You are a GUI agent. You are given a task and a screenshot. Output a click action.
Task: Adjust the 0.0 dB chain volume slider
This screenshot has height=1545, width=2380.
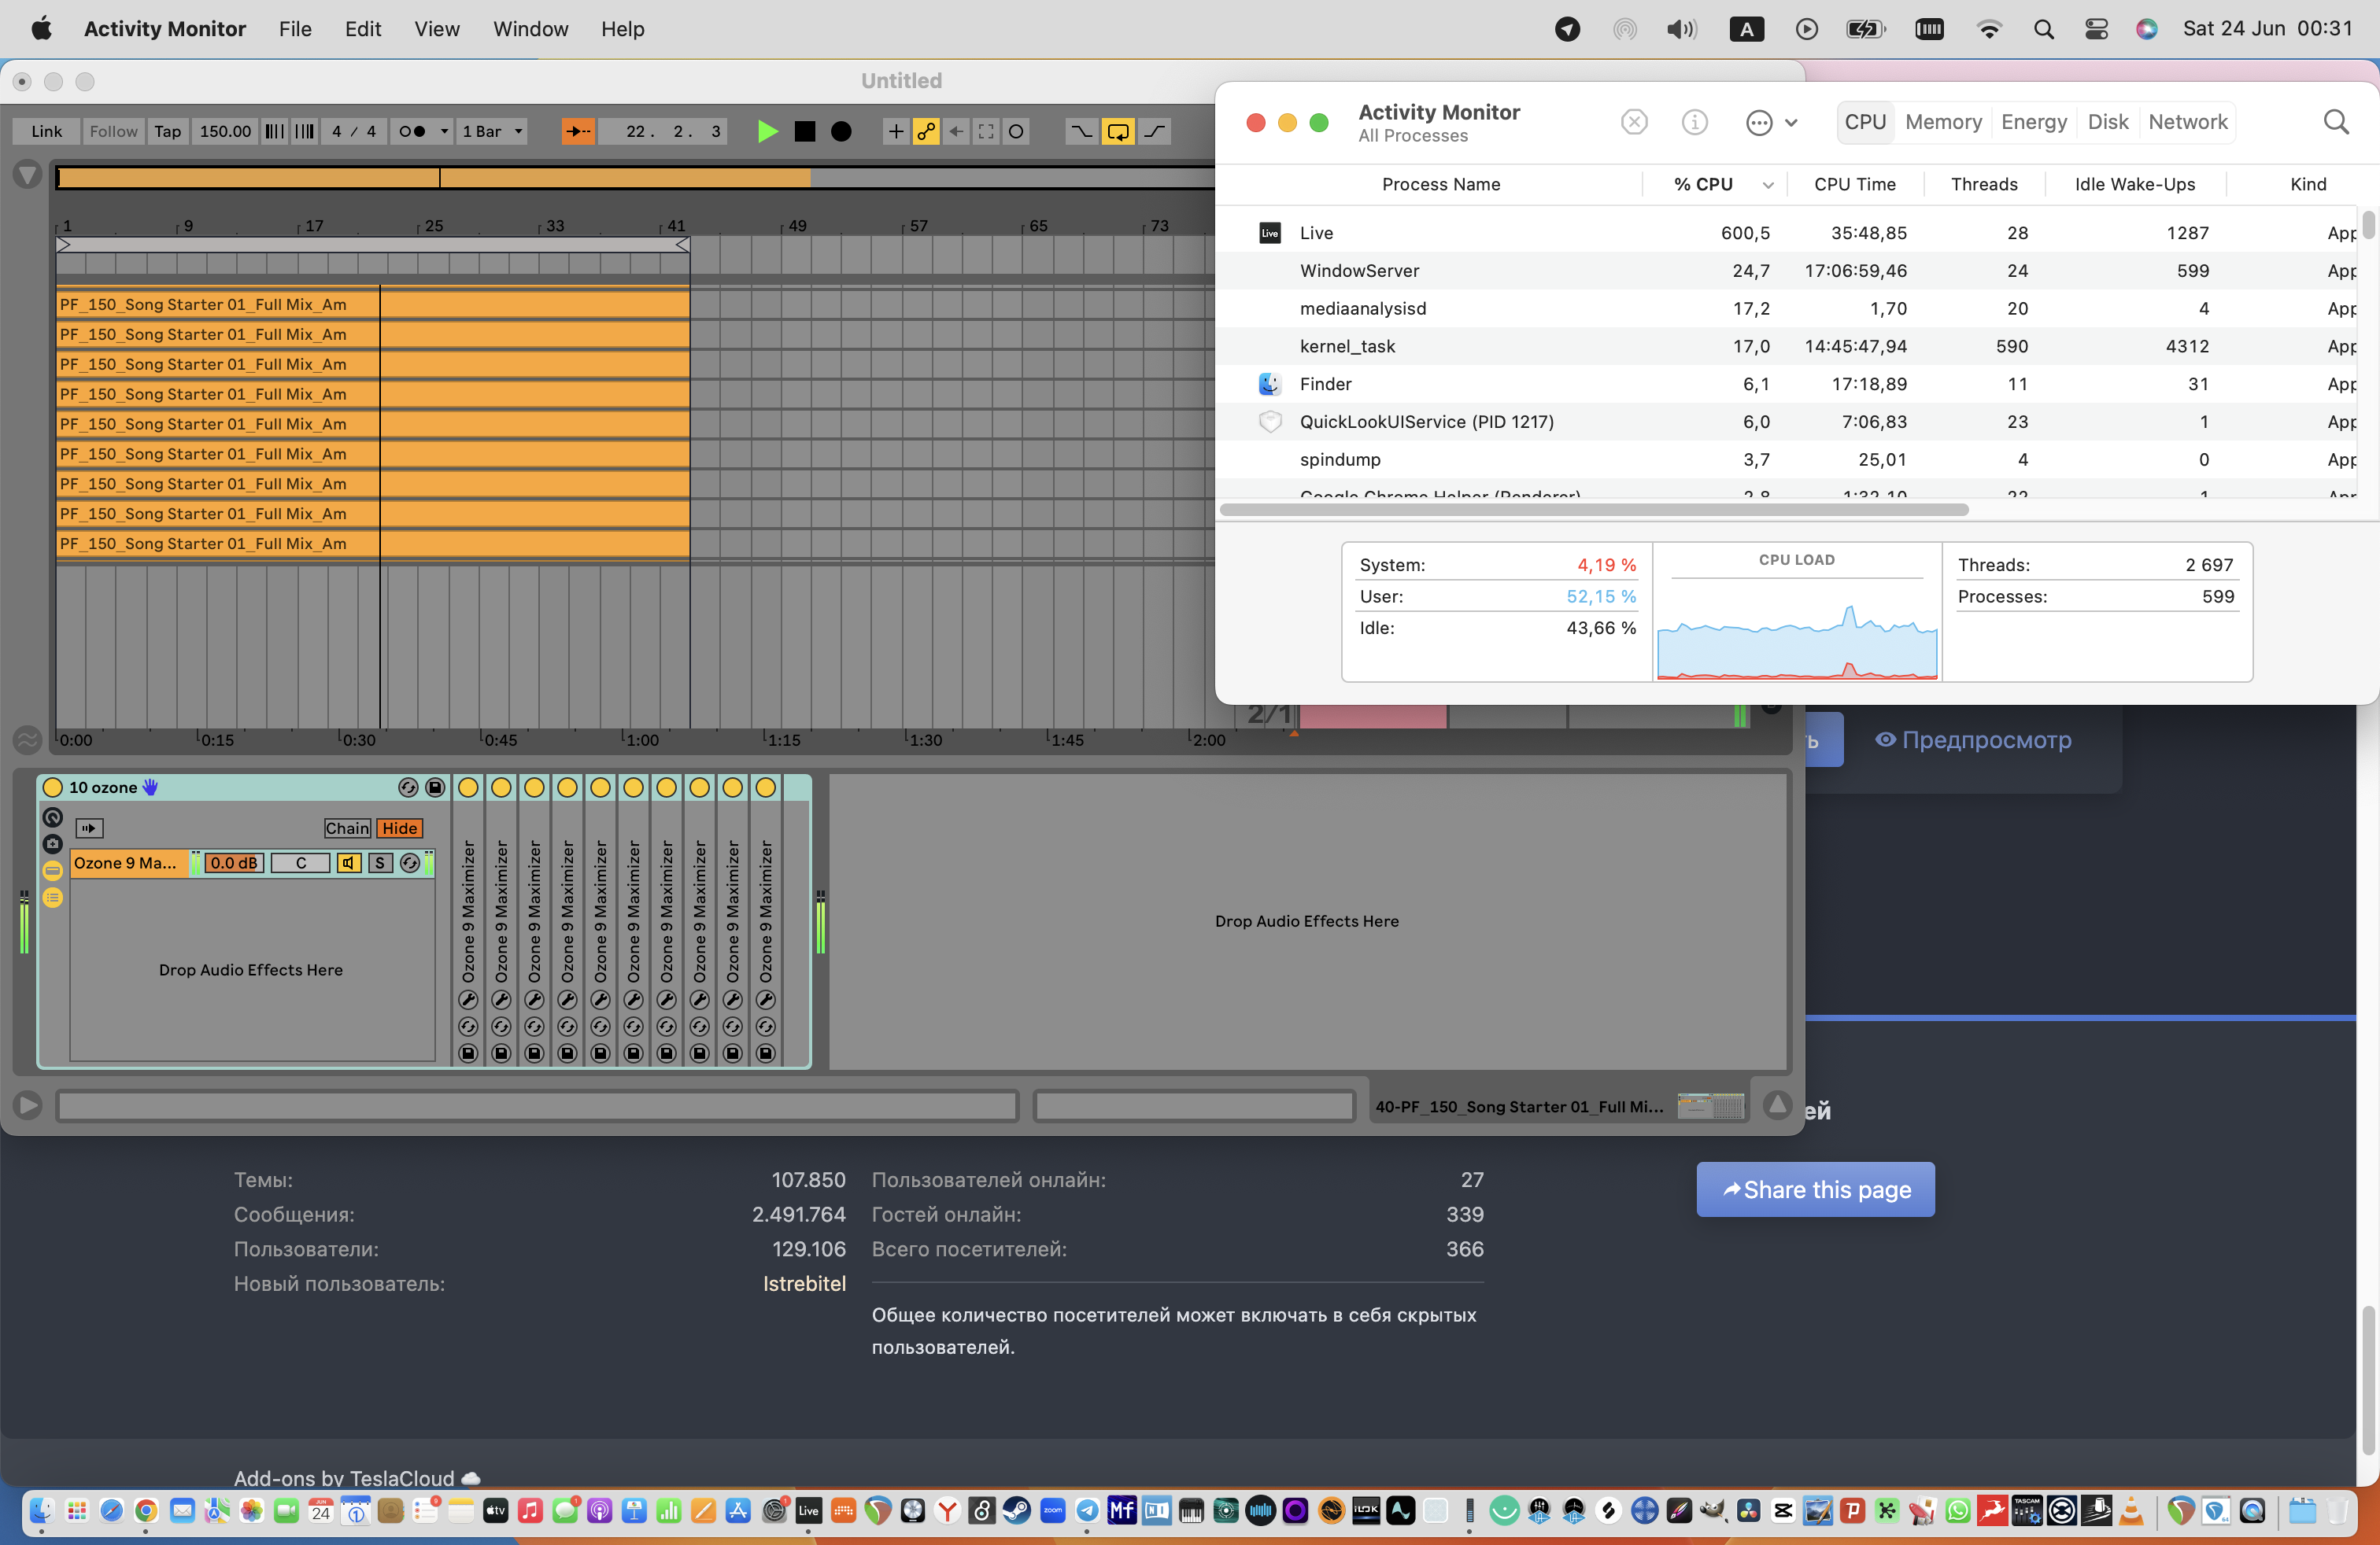pyautogui.click(x=234, y=864)
